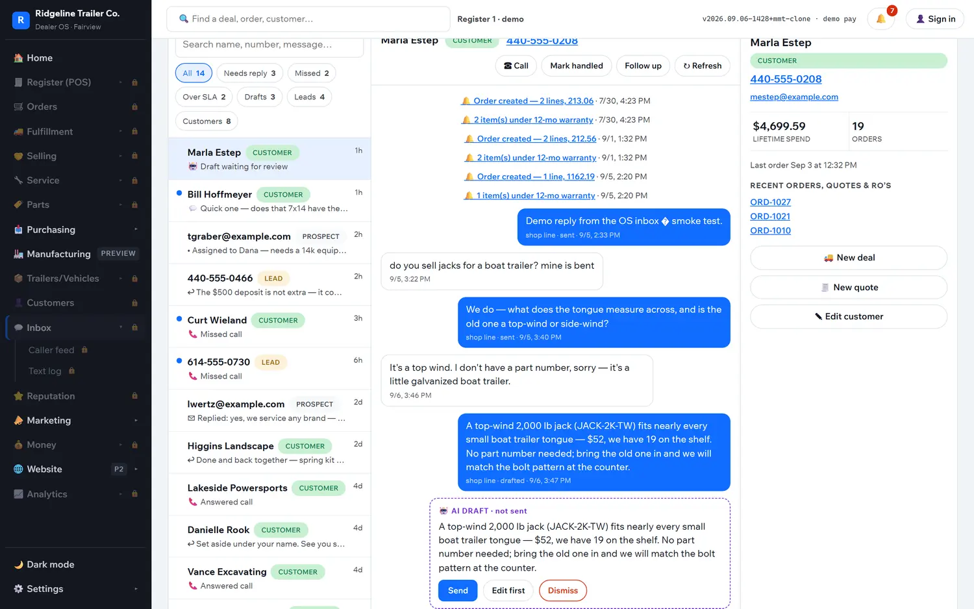The height and width of the screenshot is (609, 974).
Task: Click the New deal button
Action: (849, 258)
